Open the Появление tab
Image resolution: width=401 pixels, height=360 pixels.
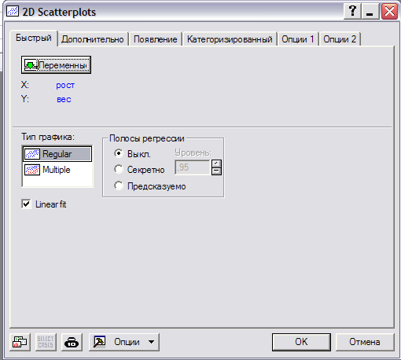(x=155, y=39)
